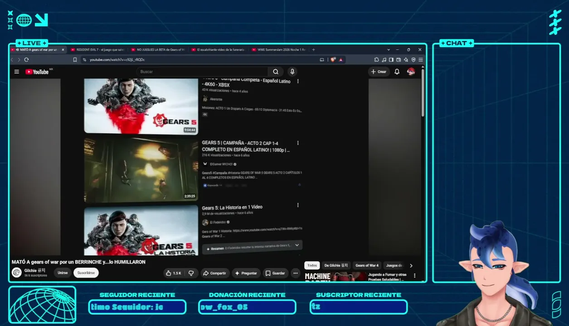Screen dimensions: 569x326
Task: Open options for Gears 5 Campaña Completa video
Action: pos(298,81)
